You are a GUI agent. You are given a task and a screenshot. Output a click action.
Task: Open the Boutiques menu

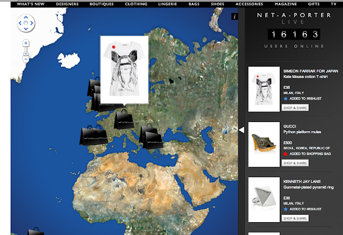pos(101,4)
